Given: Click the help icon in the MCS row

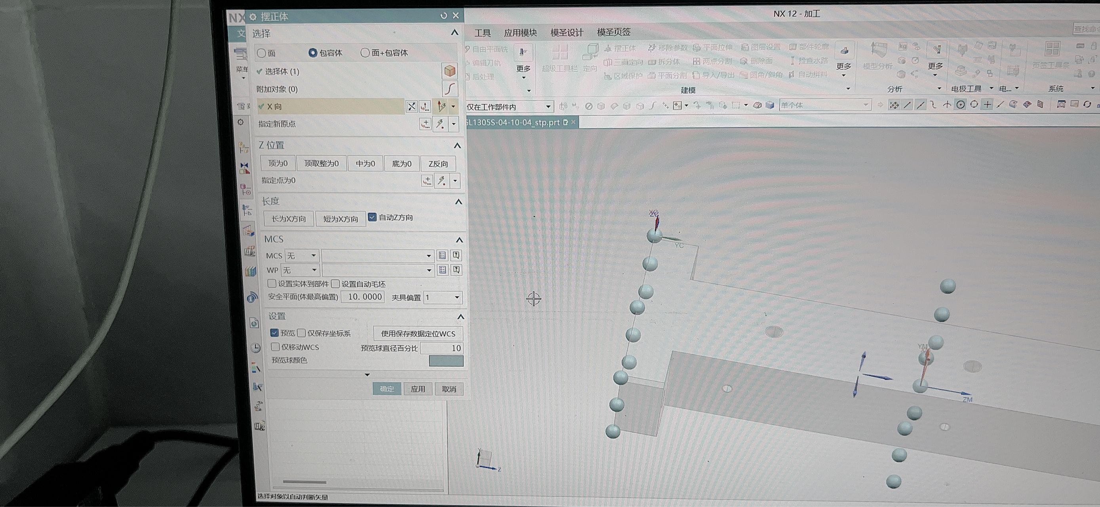Looking at the screenshot, I should tap(456, 255).
